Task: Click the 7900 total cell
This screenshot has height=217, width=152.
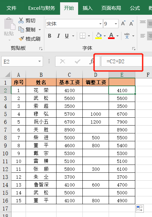Action: [122, 122]
